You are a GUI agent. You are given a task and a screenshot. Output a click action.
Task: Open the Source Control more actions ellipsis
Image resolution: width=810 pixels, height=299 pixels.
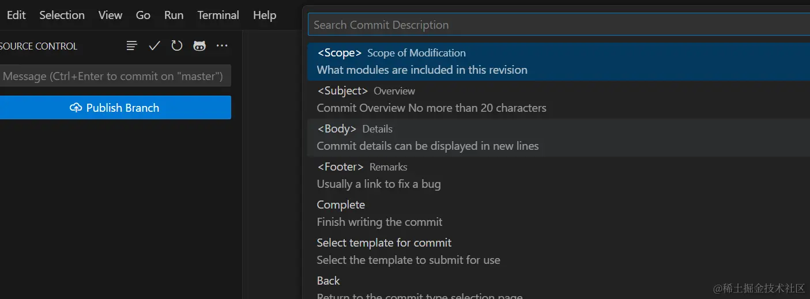click(x=222, y=46)
